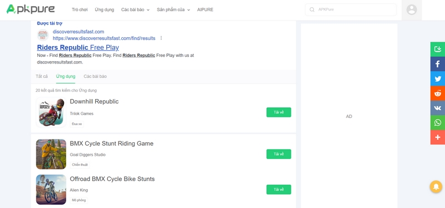Image resolution: width=445 pixels, height=208 pixels.
Task: Open Offroad BMX Cycle Bike Stunts thumbnail
Action: pyautogui.click(x=51, y=190)
